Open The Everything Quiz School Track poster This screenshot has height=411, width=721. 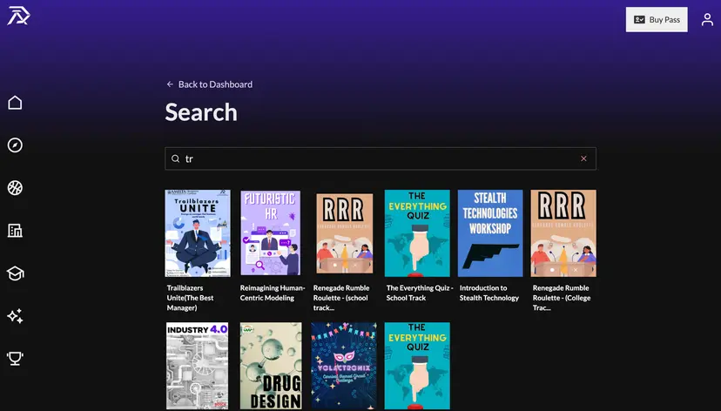(417, 233)
